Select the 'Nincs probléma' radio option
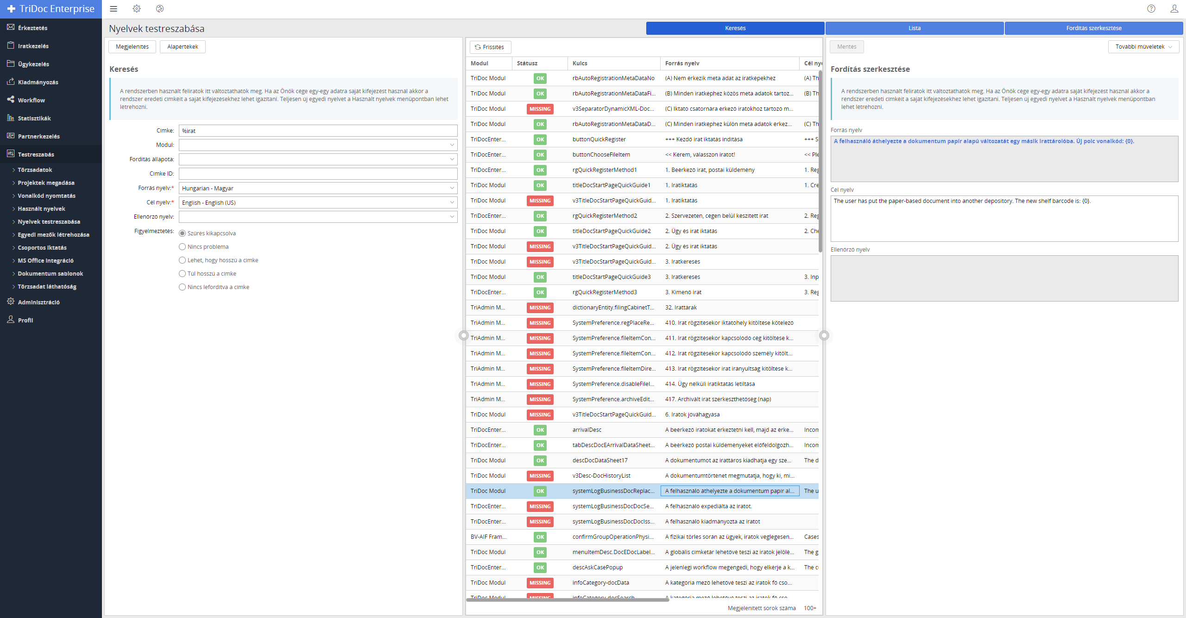This screenshot has width=1186, height=618. tap(183, 247)
